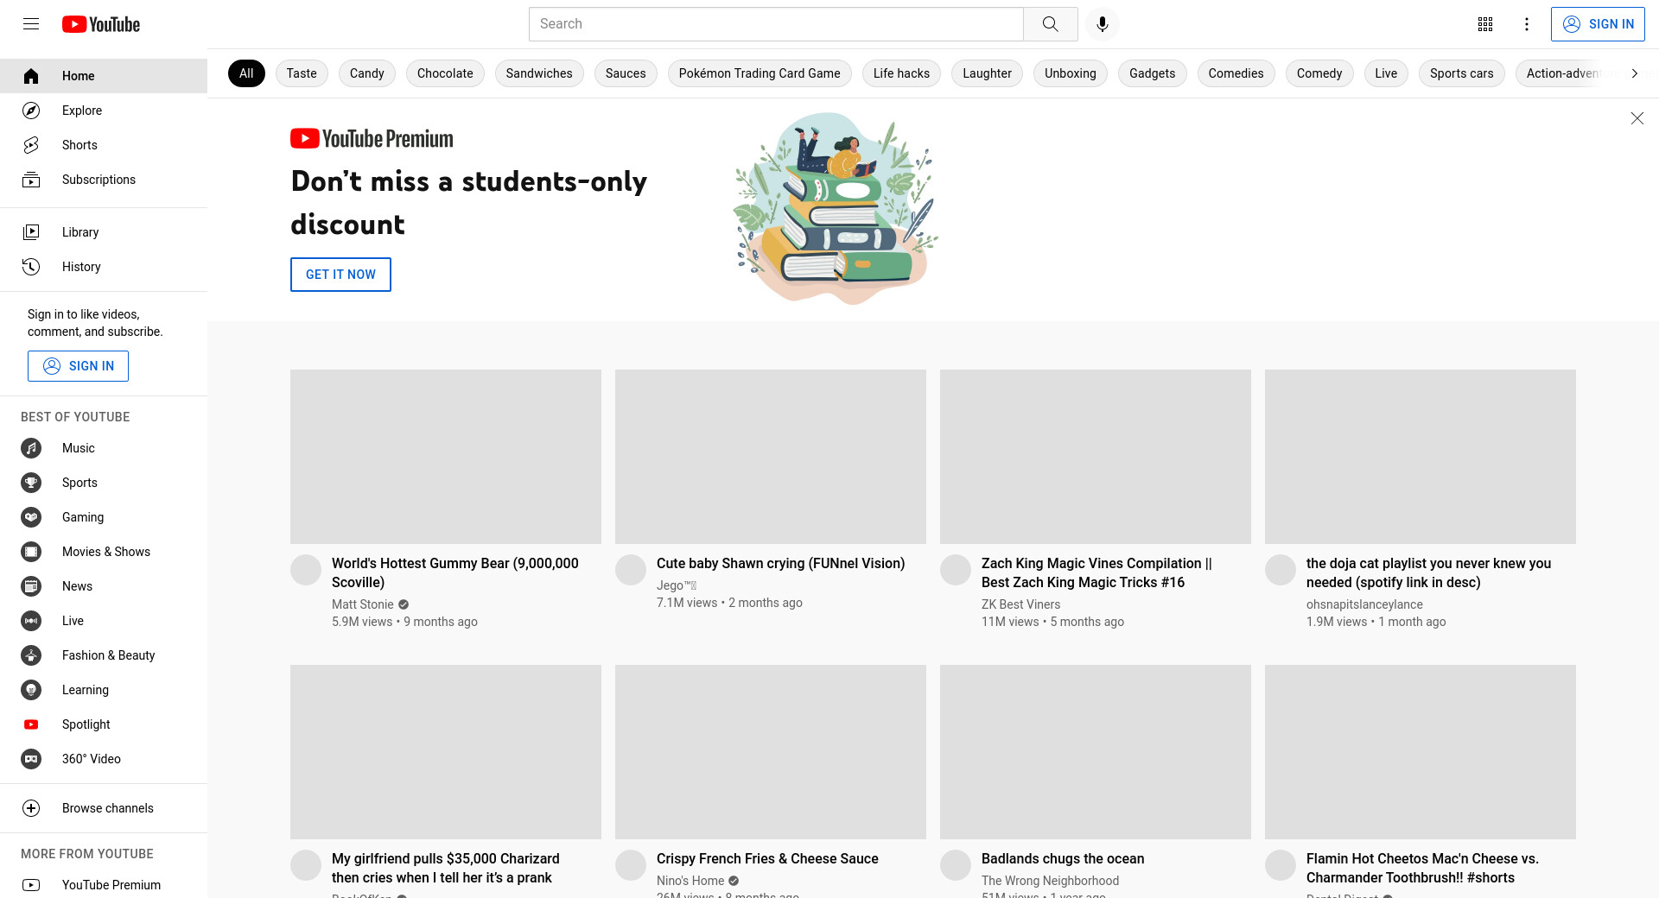Open Music under Best of YouTube
Screen dimensions: 1659x898
104,448
